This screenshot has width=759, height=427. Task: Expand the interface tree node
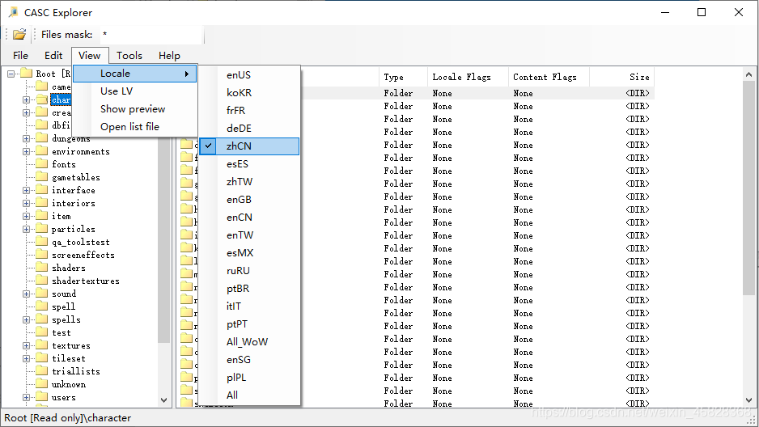tap(26, 190)
